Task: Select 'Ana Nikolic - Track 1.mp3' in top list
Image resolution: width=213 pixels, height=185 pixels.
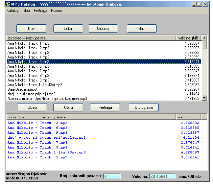Action: (104, 43)
